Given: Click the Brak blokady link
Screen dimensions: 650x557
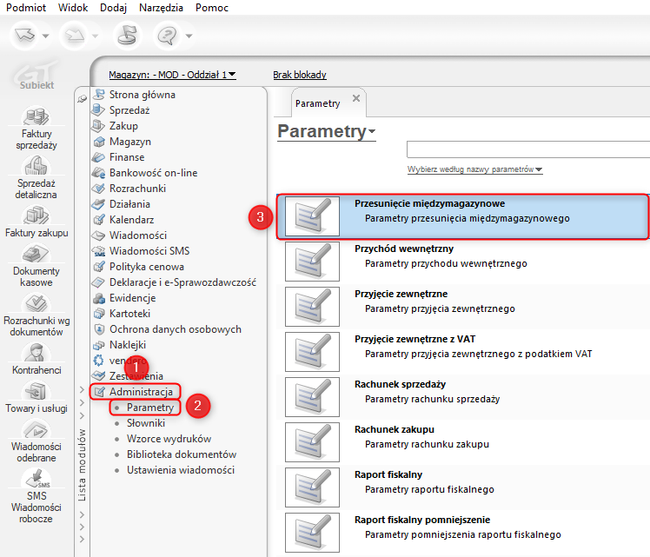Looking at the screenshot, I should coord(300,75).
